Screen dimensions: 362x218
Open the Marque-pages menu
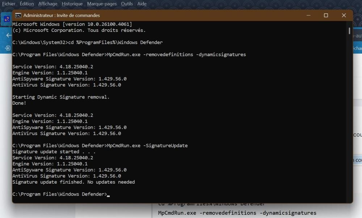click(x=102, y=4)
